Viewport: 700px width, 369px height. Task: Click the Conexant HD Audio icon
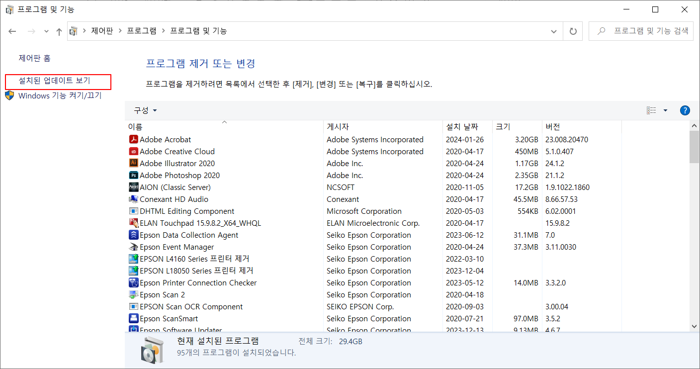(133, 199)
